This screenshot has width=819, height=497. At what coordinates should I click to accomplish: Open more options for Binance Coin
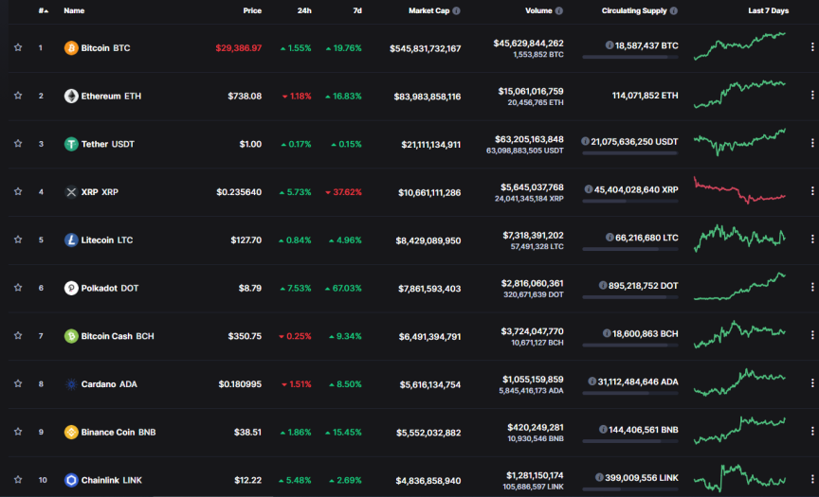[812, 431]
